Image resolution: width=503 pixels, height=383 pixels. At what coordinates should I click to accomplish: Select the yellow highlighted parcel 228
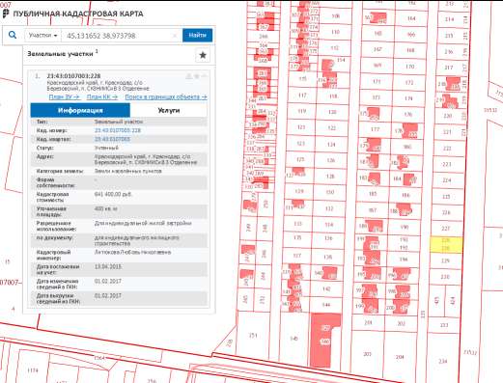tap(446, 245)
